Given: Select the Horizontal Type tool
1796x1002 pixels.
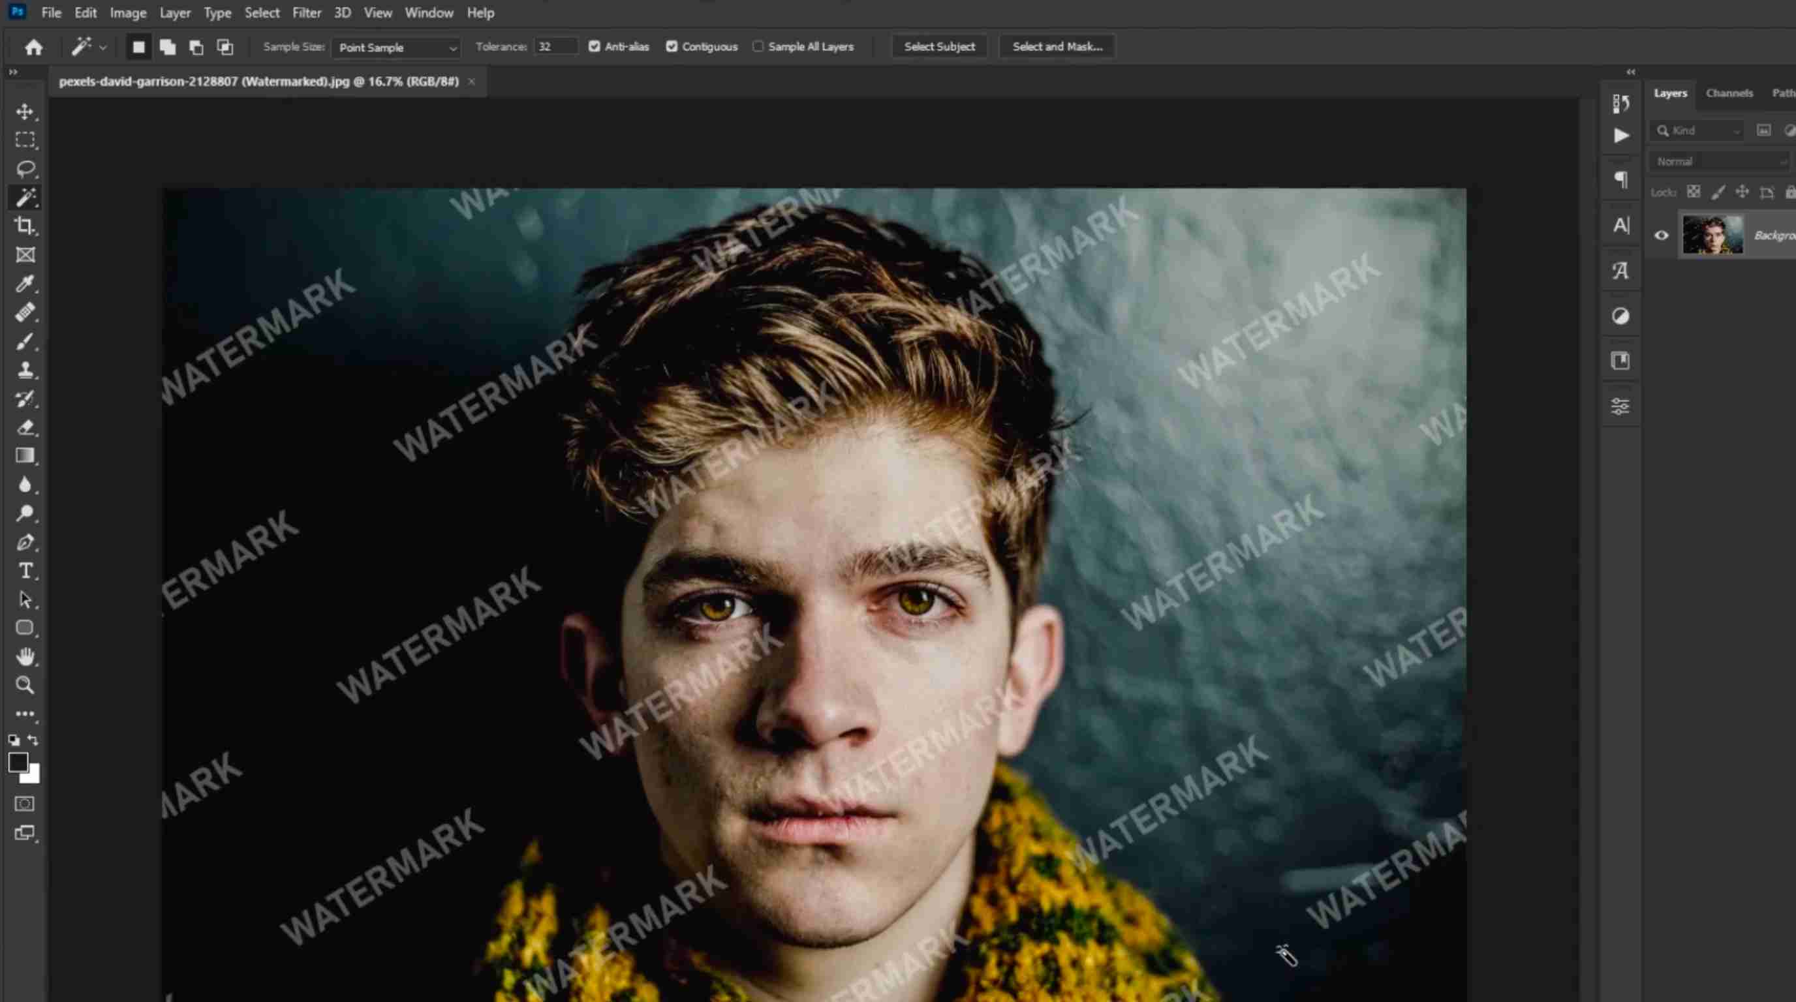Looking at the screenshot, I should pyautogui.click(x=25, y=571).
